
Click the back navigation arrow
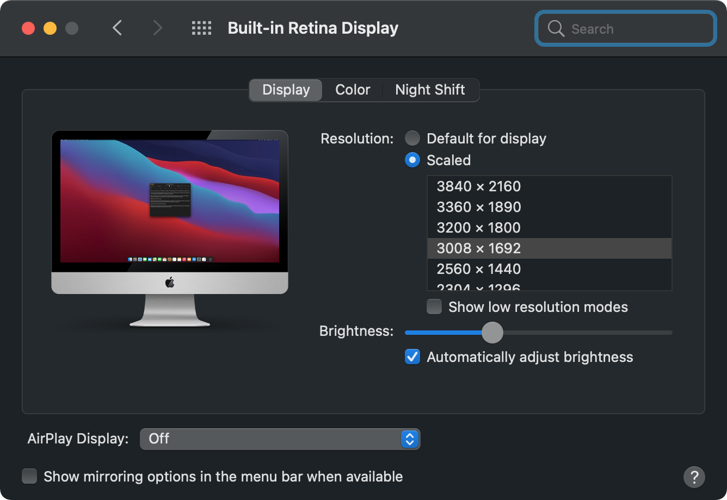click(117, 28)
